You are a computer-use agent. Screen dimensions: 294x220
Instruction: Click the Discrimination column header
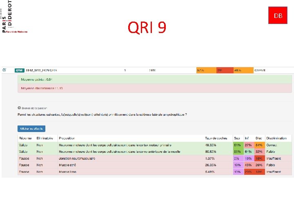tap(276, 138)
